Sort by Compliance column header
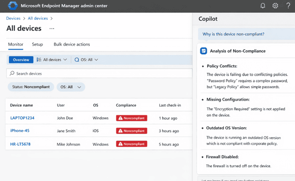Viewport: 295px width, 181px height. click(x=126, y=105)
